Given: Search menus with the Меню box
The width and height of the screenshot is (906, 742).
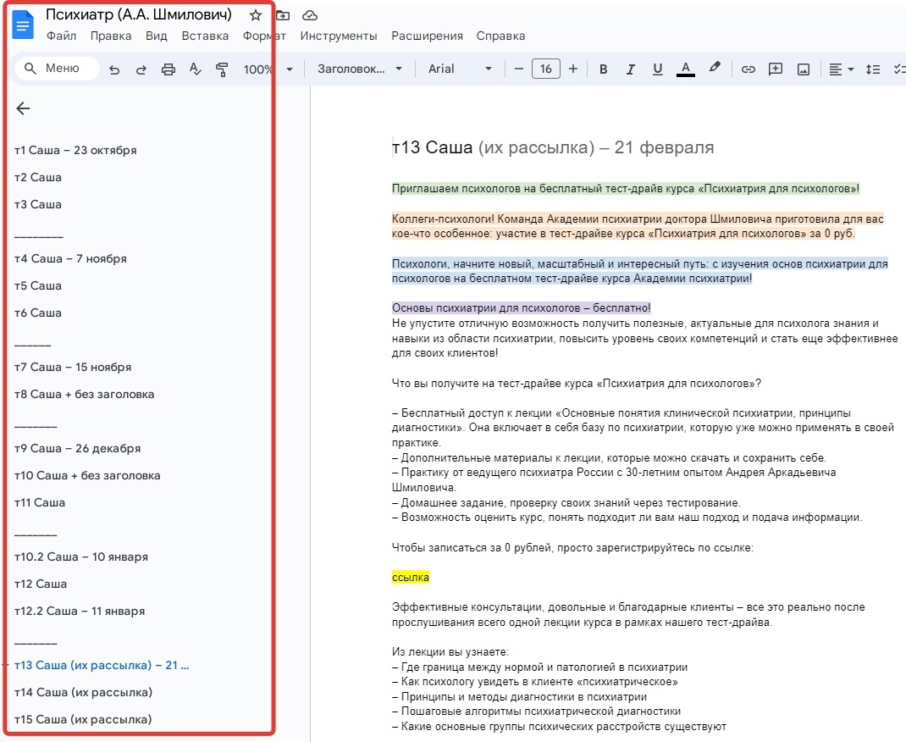Looking at the screenshot, I should pyautogui.click(x=57, y=69).
